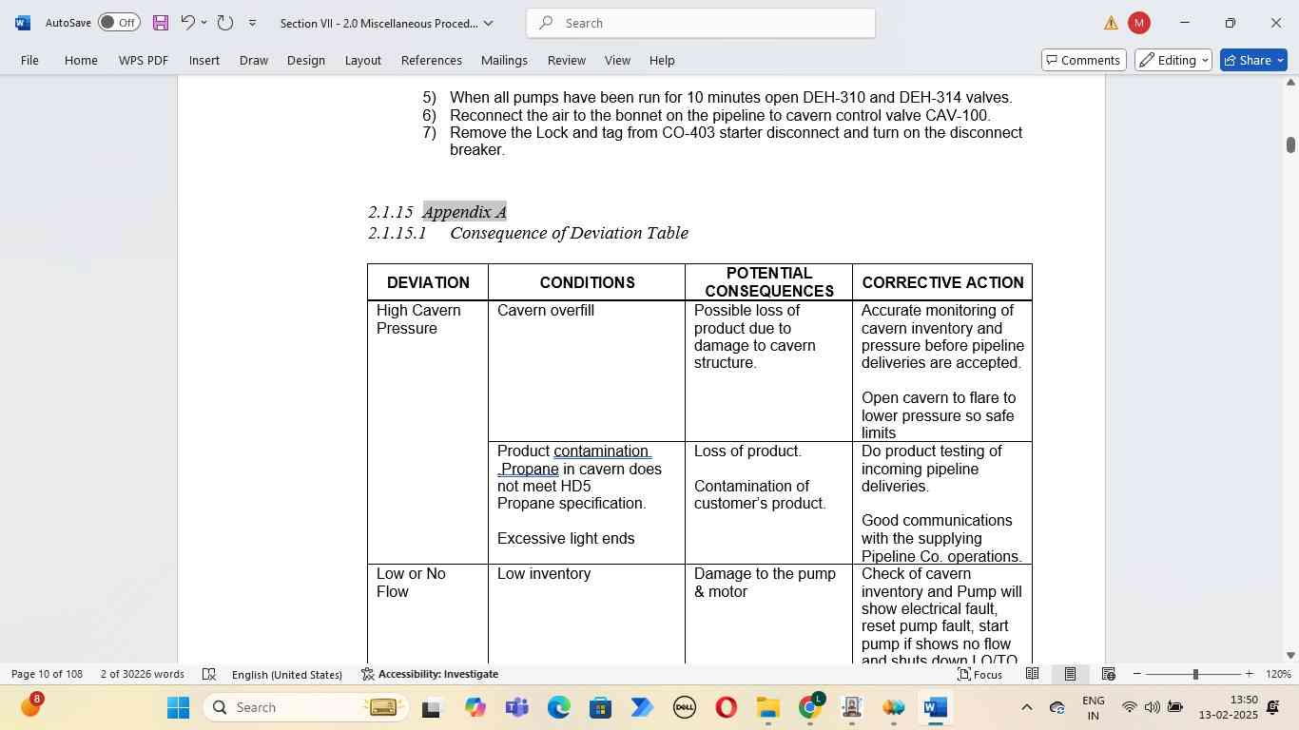
Task: Click the Share button
Action: 1253,60
